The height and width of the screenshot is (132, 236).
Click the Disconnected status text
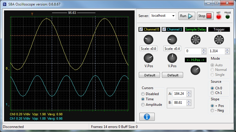(13, 127)
